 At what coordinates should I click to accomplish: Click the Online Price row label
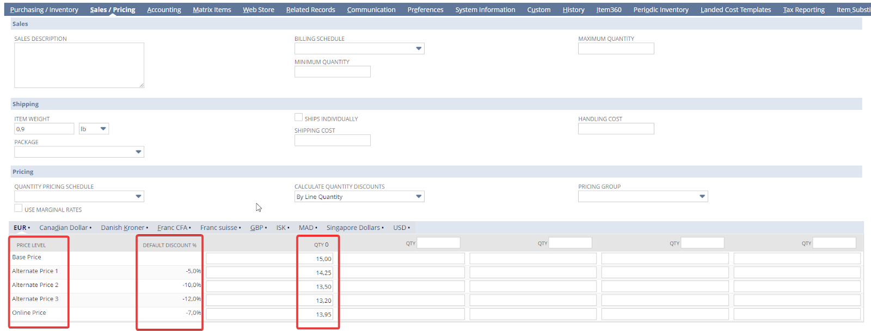tap(29, 313)
